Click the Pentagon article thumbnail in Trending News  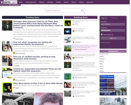tap(7, 25)
